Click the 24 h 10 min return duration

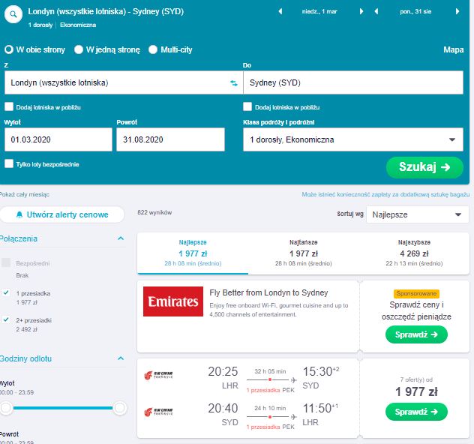[x=270, y=408]
